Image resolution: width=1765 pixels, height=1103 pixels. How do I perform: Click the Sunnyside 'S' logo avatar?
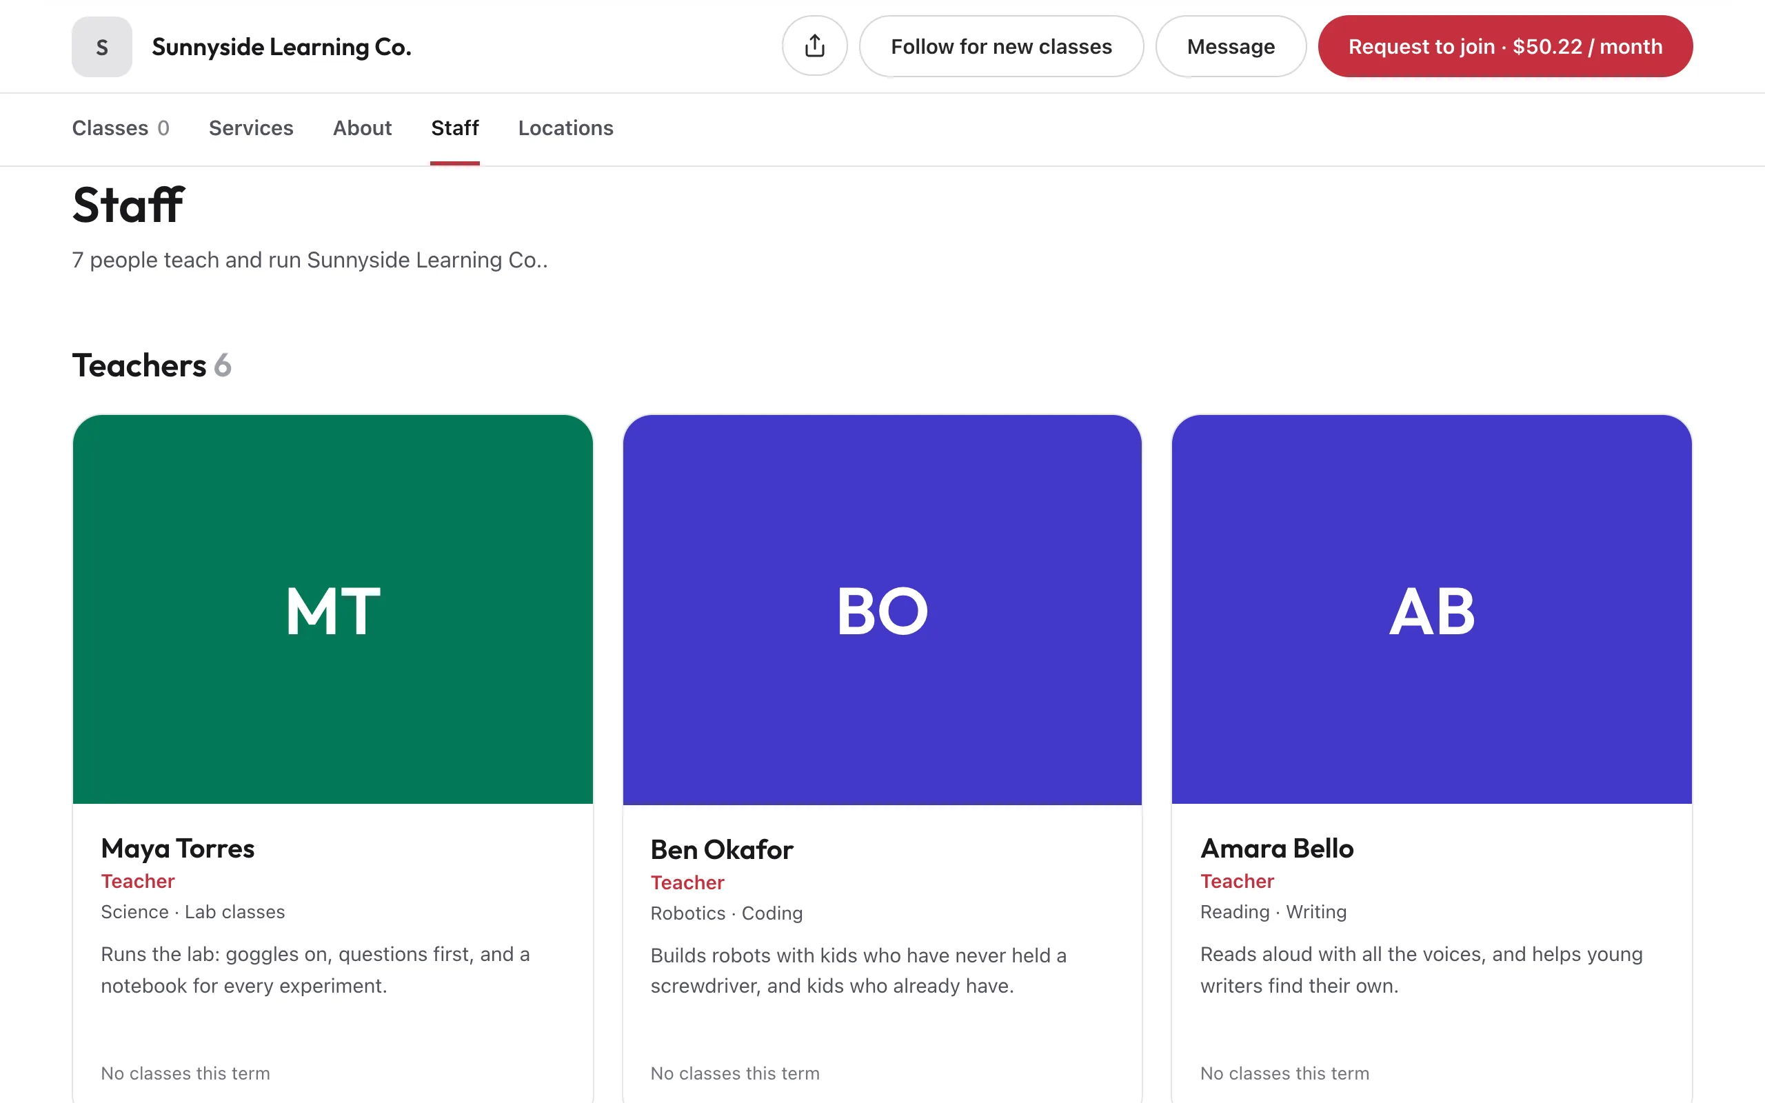pyautogui.click(x=102, y=47)
